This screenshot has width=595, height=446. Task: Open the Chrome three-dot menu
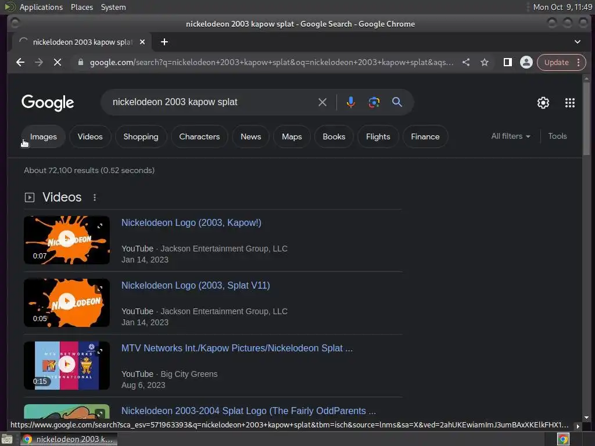coord(578,62)
